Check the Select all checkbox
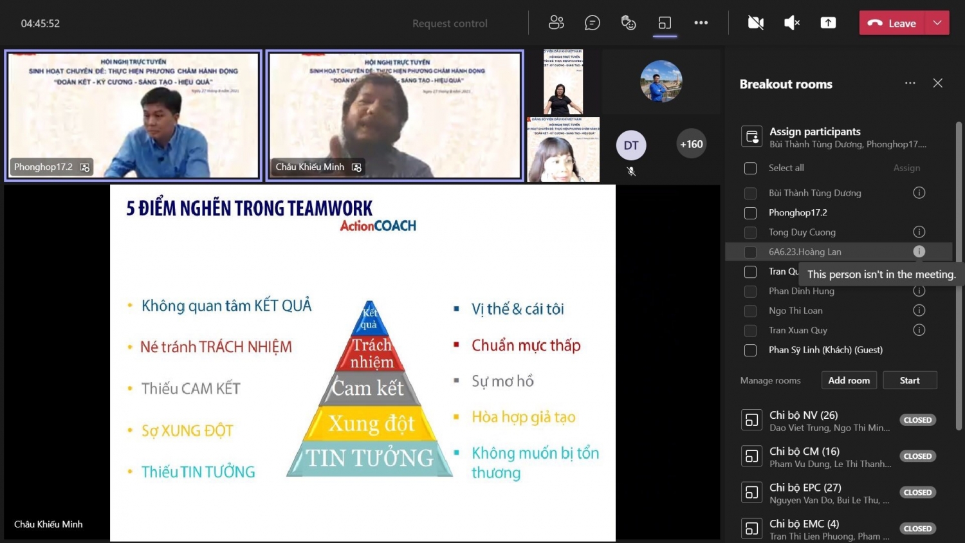The width and height of the screenshot is (965, 543). [x=750, y=168]
